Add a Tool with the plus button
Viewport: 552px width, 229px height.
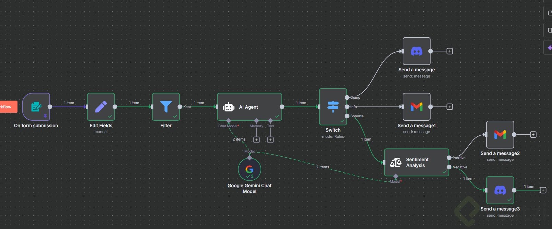click(271, 140)
